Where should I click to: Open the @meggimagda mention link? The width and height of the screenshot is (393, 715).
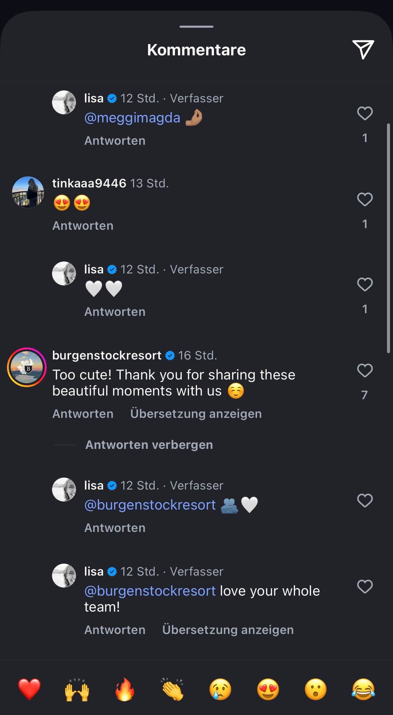point(132,118)
